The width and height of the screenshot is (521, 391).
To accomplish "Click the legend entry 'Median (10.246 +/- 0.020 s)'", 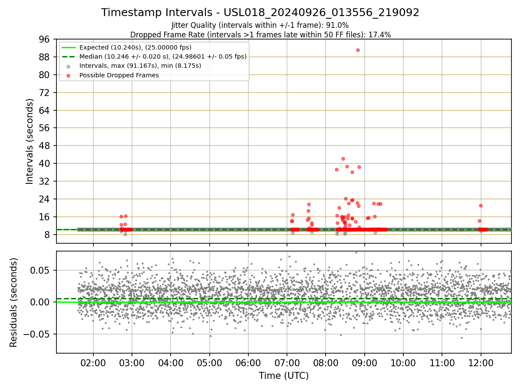I will (x=163, y=56).
